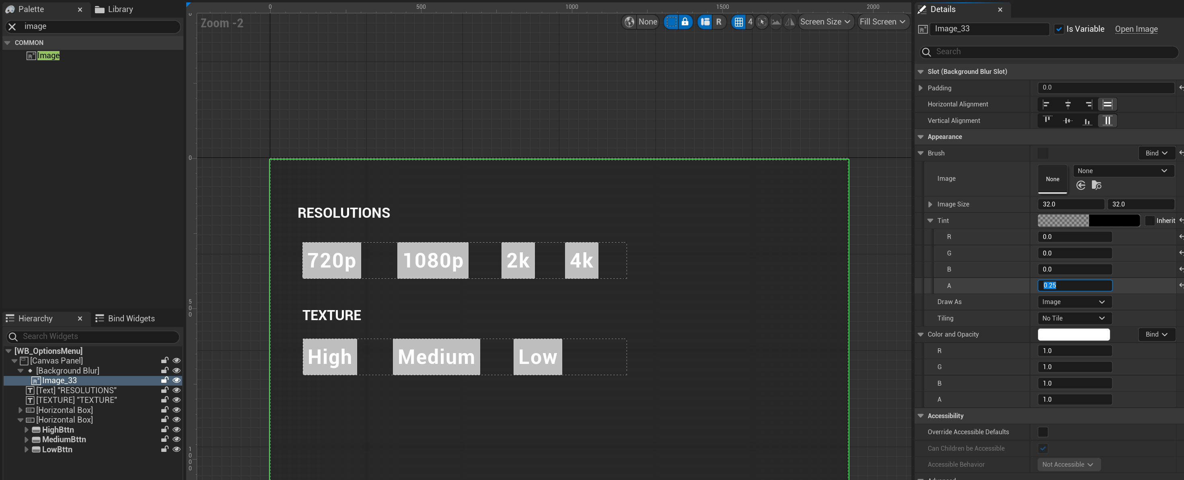The width and height of the screenshot is (1184, 480).
Task: Uncheck Is Variable checkbox
Action: pos(1059,29)
